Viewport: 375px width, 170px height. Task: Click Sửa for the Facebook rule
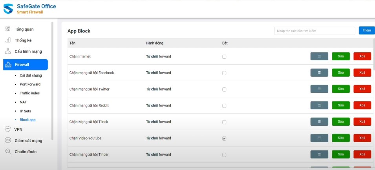(x=341, y=73)
